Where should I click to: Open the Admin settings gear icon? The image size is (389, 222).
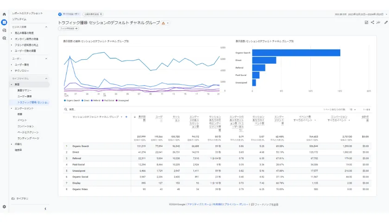[x=4, y=207]
